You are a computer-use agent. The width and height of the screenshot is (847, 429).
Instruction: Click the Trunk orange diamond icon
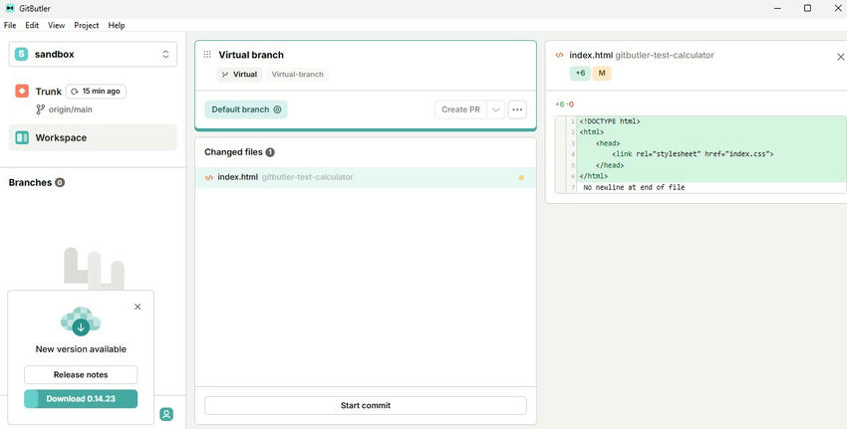[x=22, y=92]
